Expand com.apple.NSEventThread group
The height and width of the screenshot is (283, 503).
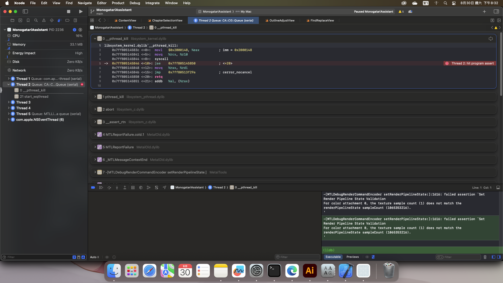coord(9,119)
